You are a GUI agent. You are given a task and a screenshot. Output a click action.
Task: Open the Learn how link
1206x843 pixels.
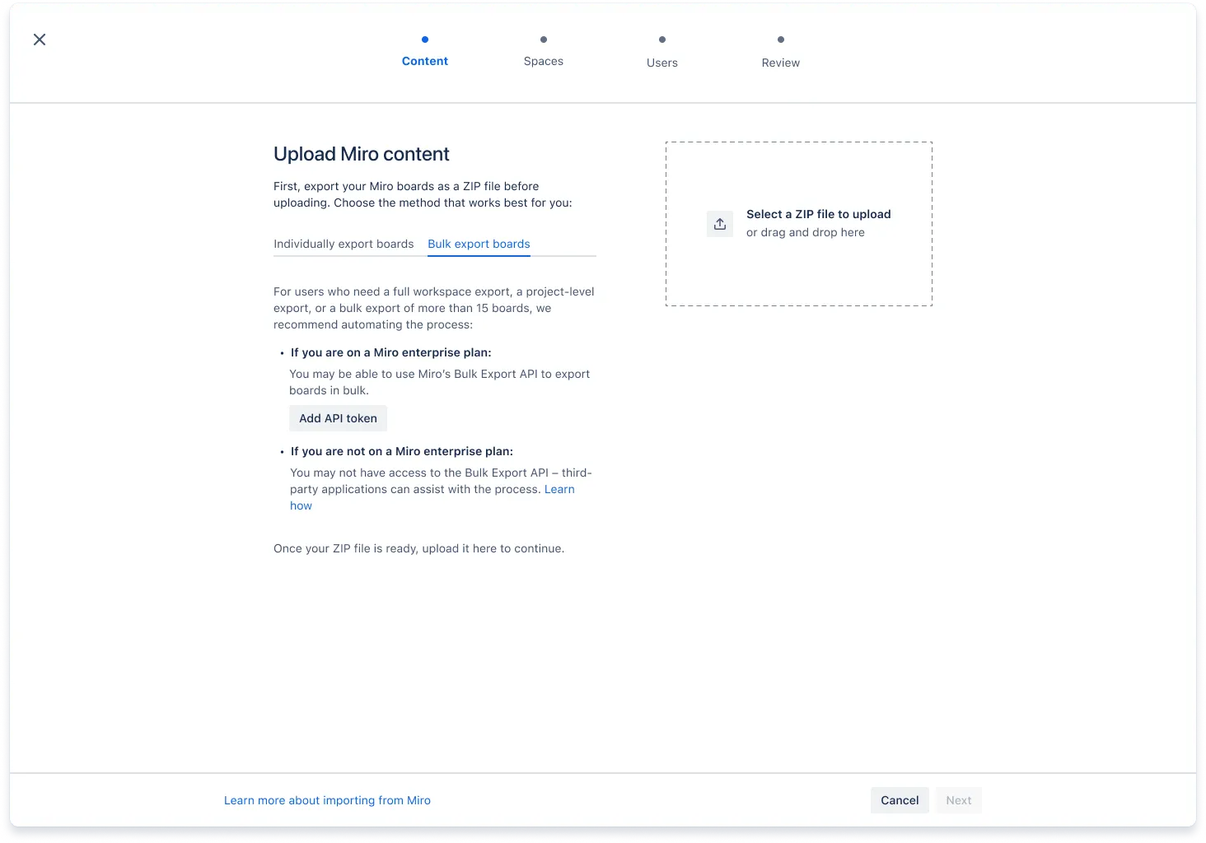(559, 489)
